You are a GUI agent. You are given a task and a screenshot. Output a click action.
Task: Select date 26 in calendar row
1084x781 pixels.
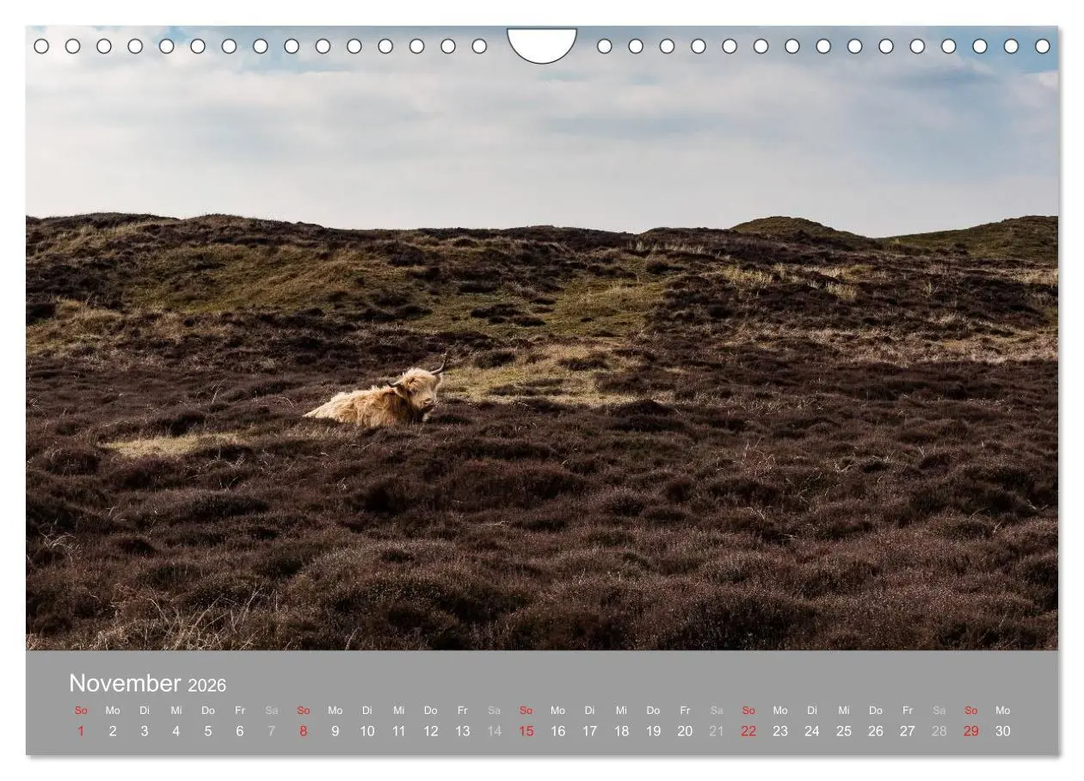tap(876, 731)
